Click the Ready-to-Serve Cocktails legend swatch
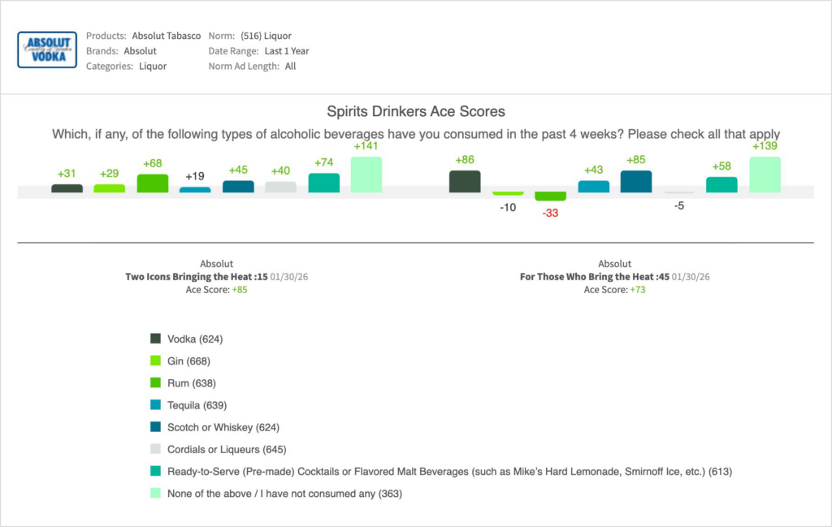Screen dimensions: 832x527 [x=156, y=471]
